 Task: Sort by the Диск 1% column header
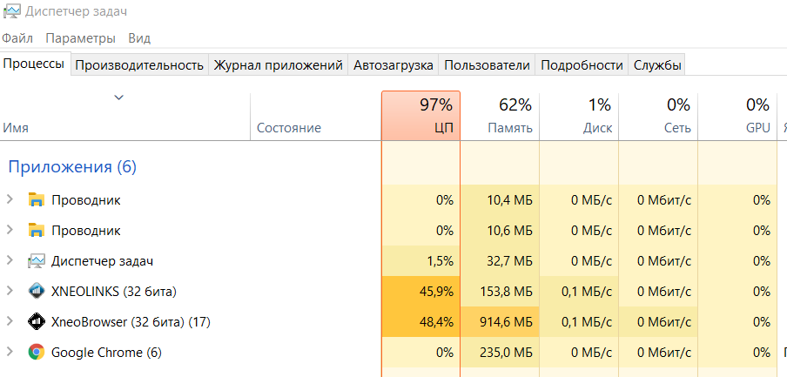[x=579, y=116]
